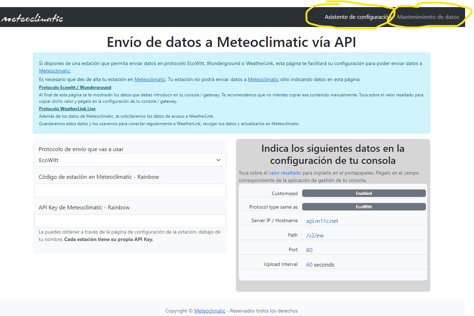Click Meteoclimatic link after "tu estación en"

coord(150,79)
